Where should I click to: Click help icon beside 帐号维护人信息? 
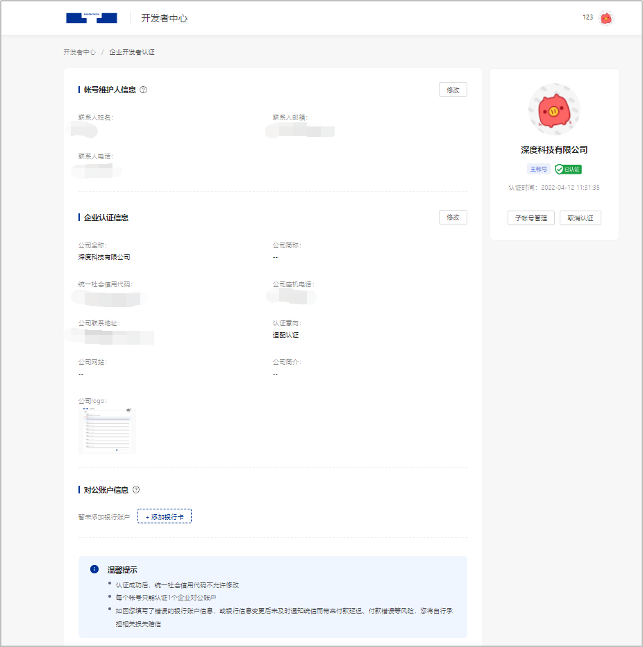[143, 90]
